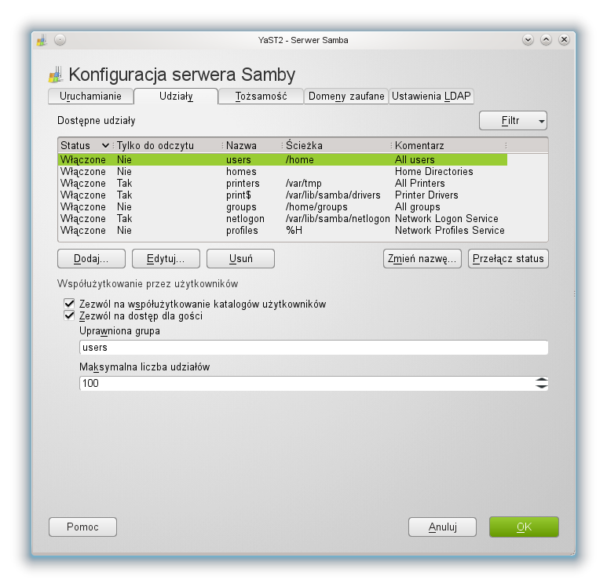The height and width of the screenshot is (587, 607).
Task: Open the Tożsamość tab
Action: 260,97
